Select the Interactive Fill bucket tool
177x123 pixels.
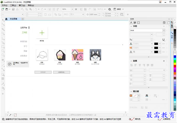[x=3, y=88]
